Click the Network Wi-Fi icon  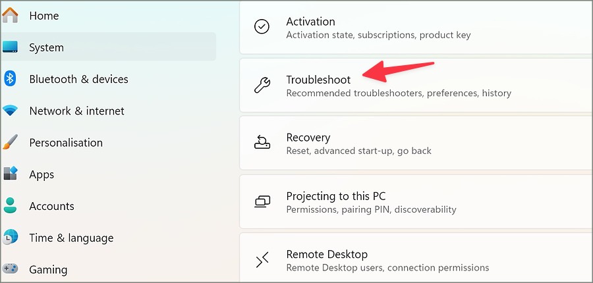coord(11,111)
